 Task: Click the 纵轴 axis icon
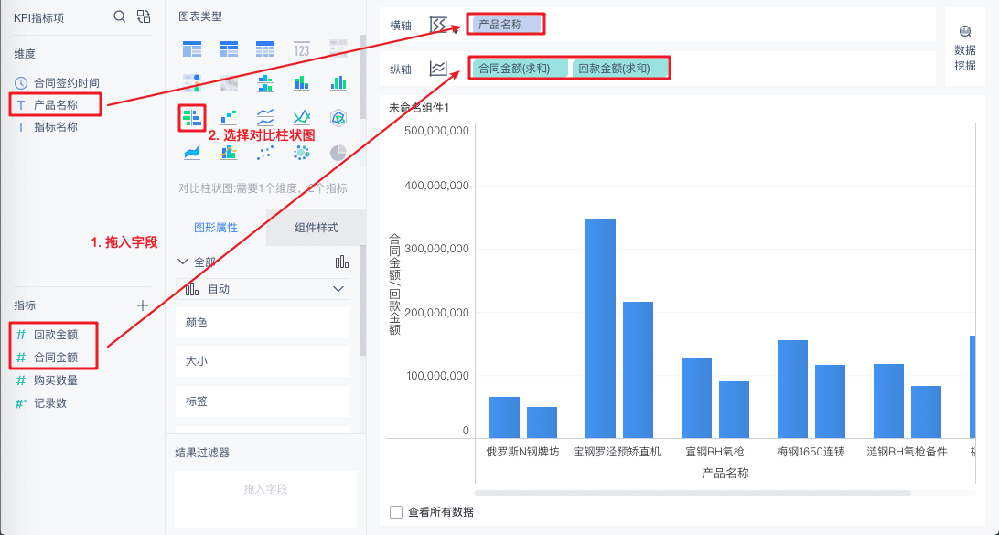[438, 69]
